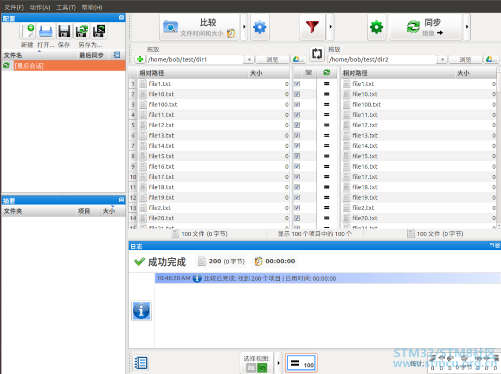Click the right /home/bob/test/dir2 path field

[x=382, y=59]
